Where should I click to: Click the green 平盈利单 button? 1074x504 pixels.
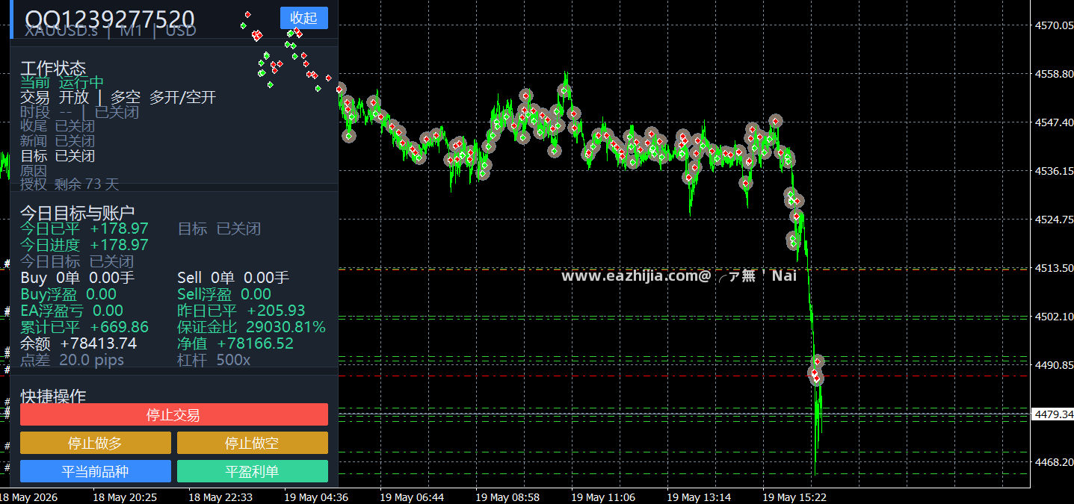click(252, 471)
